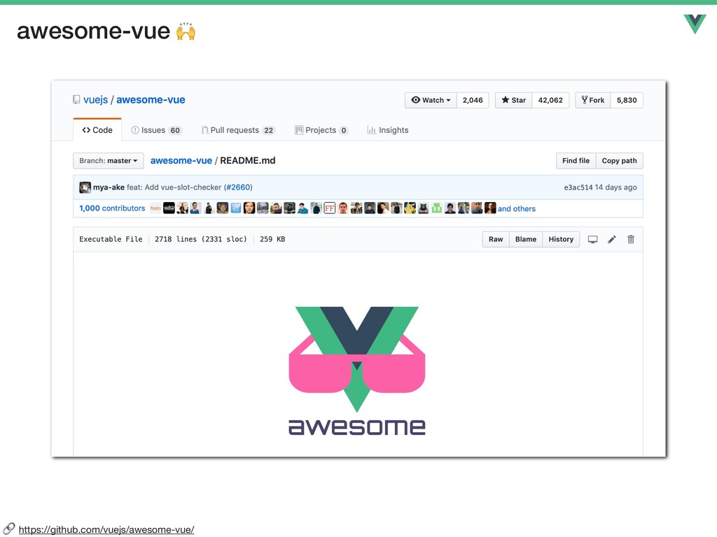
Task: View the 2,046 watchers count
Action: (x=473, y=100)
